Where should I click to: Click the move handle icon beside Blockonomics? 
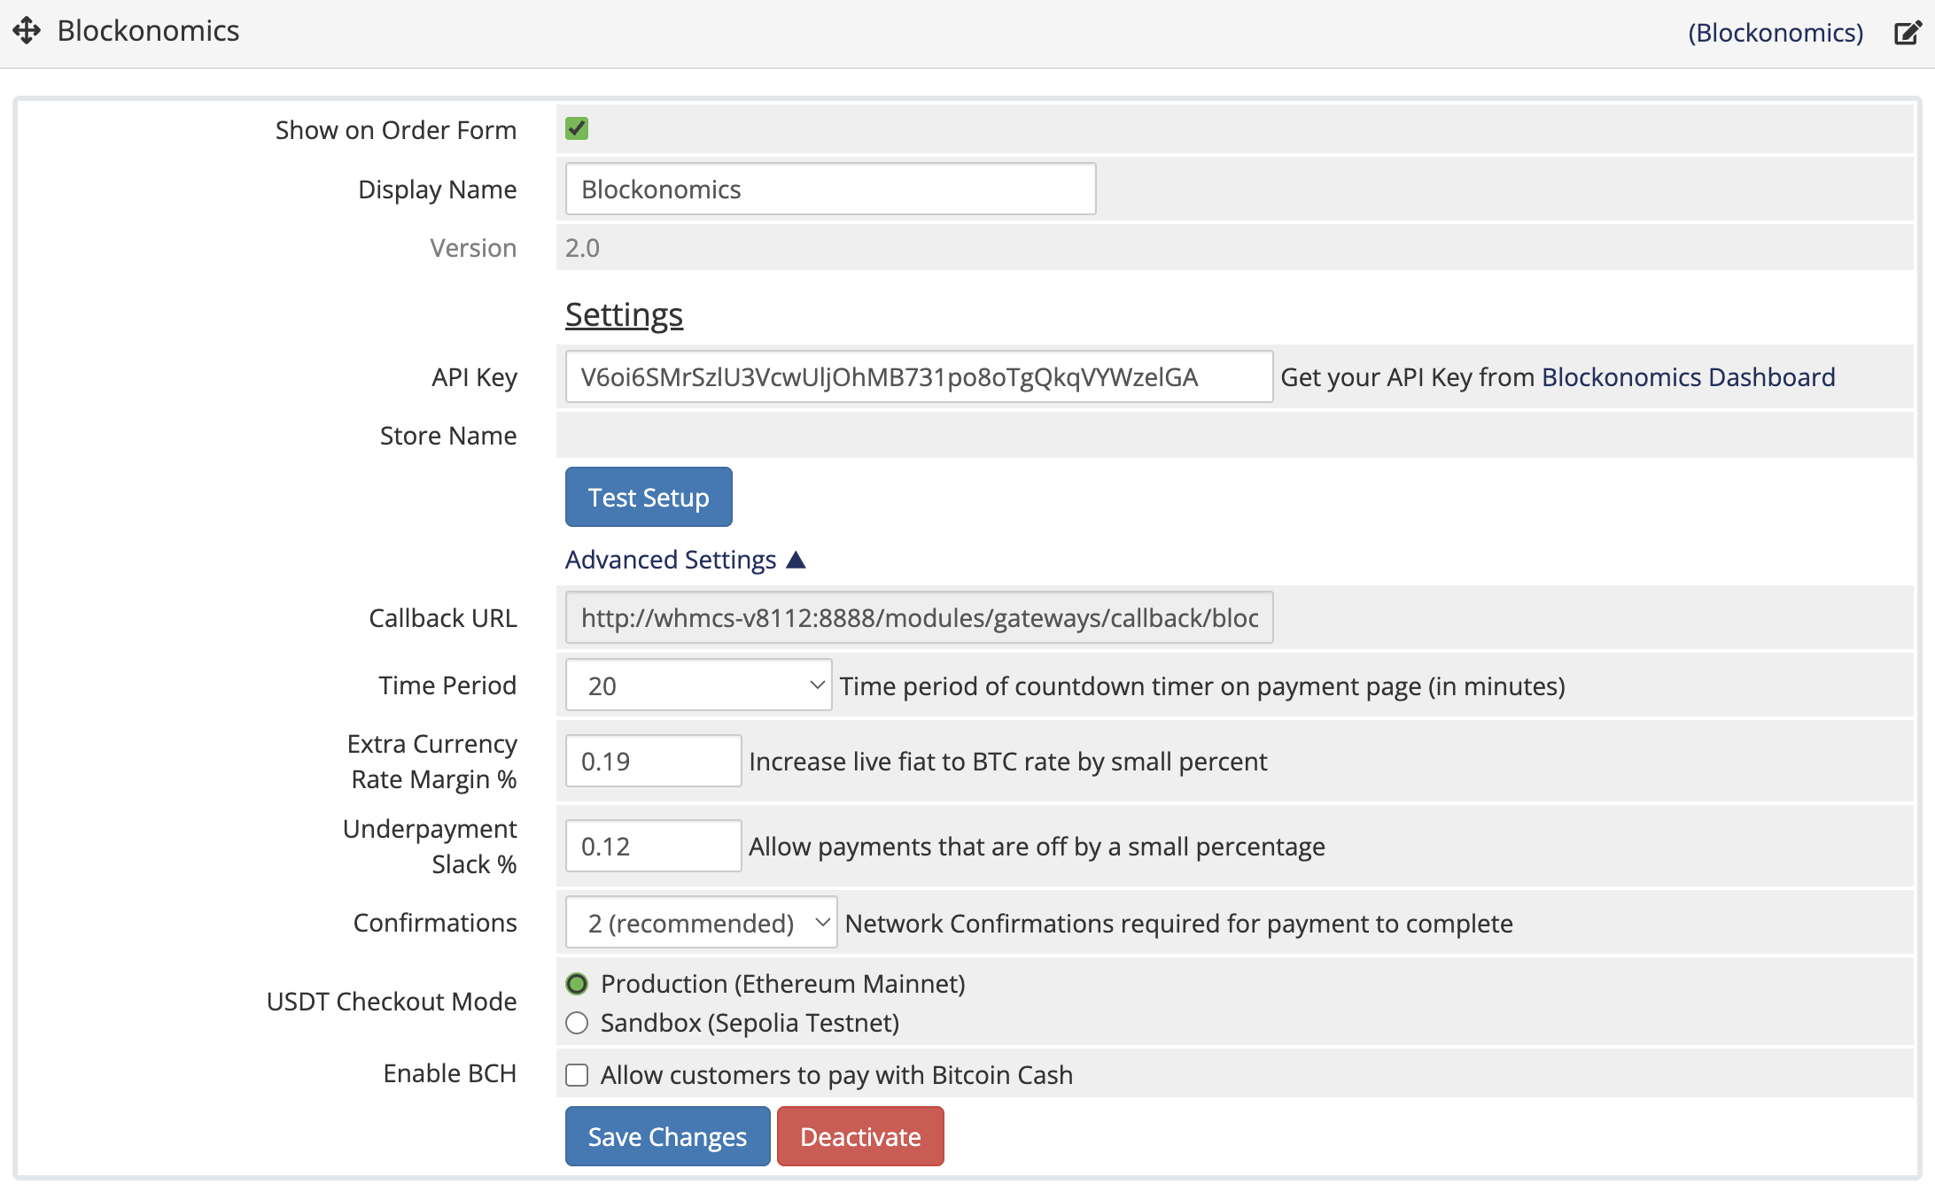pos(27,31)
